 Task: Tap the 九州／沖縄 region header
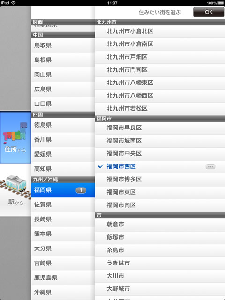(63, 180)
